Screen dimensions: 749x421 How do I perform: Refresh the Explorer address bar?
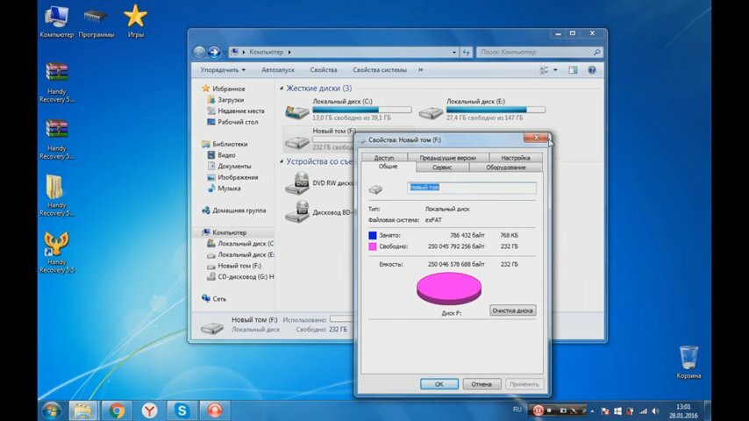467,52
